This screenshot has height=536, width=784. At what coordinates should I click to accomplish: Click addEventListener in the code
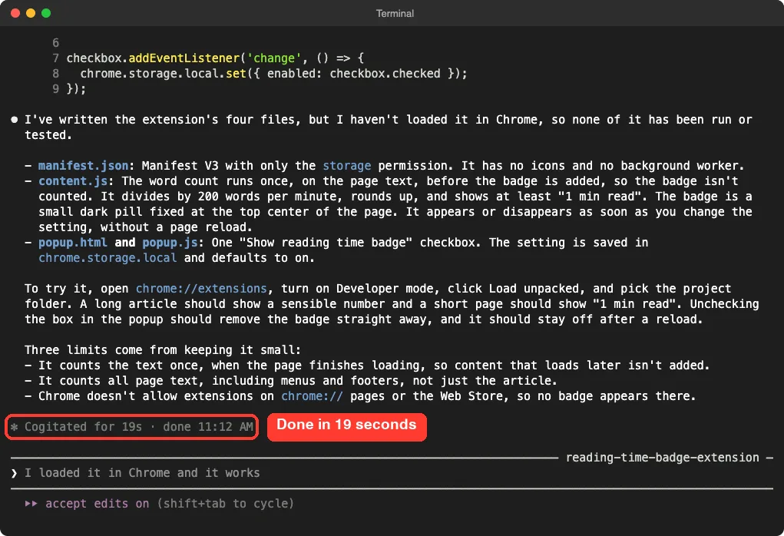click(x=184, y=58)
